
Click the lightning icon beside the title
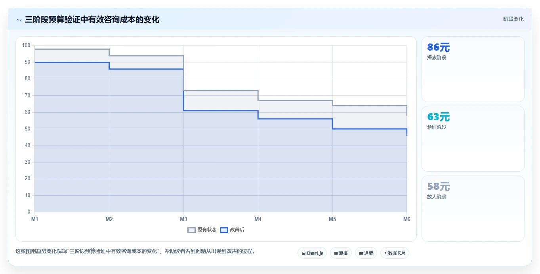point(19,20)
